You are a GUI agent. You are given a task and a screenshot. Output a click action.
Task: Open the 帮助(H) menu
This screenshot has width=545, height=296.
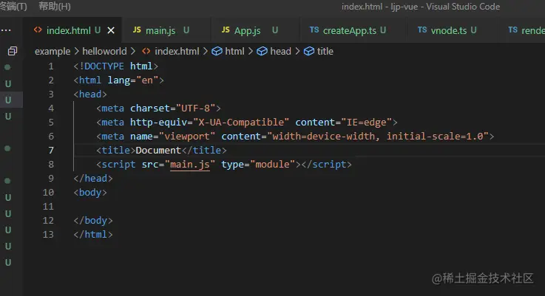55,6
